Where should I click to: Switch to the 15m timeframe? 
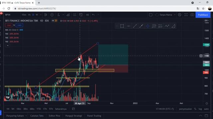click(24, 15)
